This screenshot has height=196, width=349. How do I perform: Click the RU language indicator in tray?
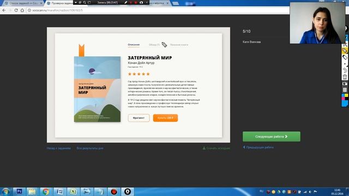(262, 191)
